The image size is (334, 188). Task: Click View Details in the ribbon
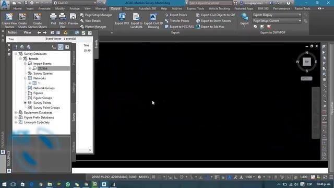click(90, 21)
